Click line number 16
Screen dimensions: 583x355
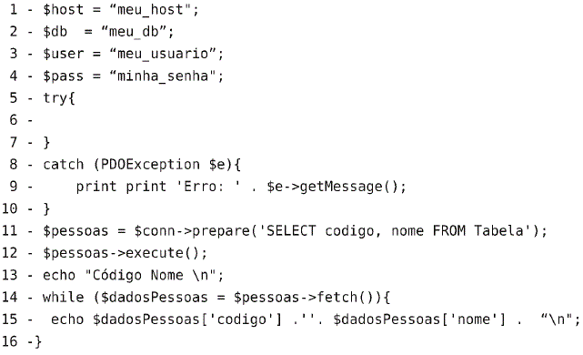click(9, 341)
